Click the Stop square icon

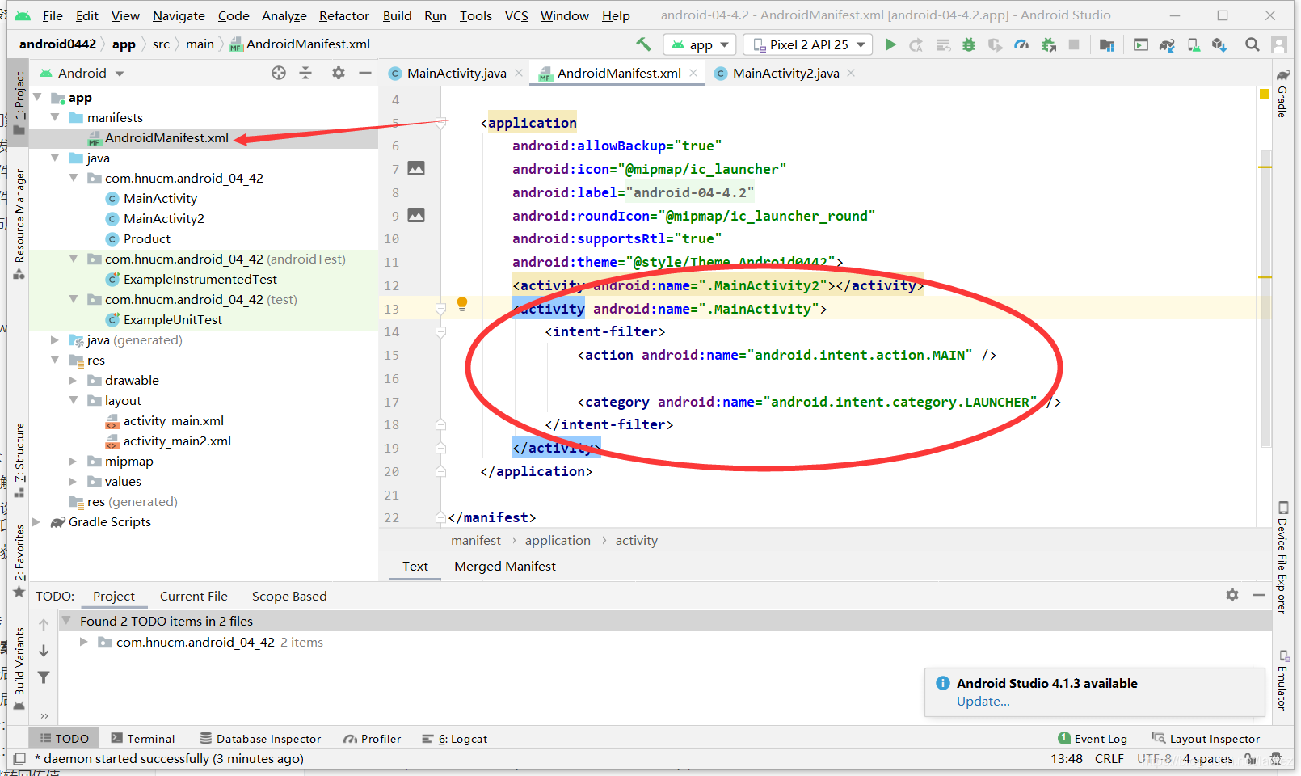coord(1074,45)
